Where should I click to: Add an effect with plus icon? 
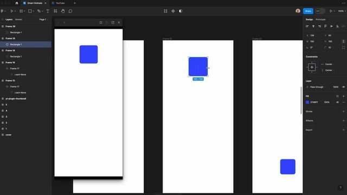point(343,121)
